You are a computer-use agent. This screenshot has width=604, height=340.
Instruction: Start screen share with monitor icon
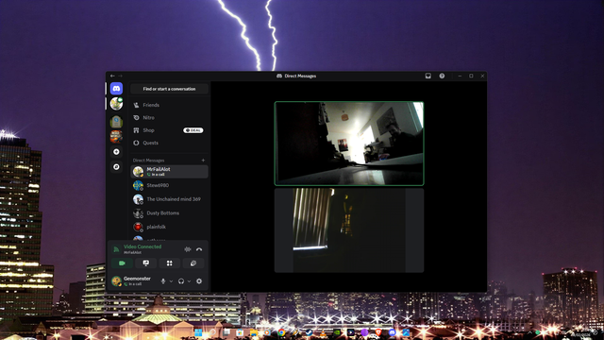tap(146, 263)
